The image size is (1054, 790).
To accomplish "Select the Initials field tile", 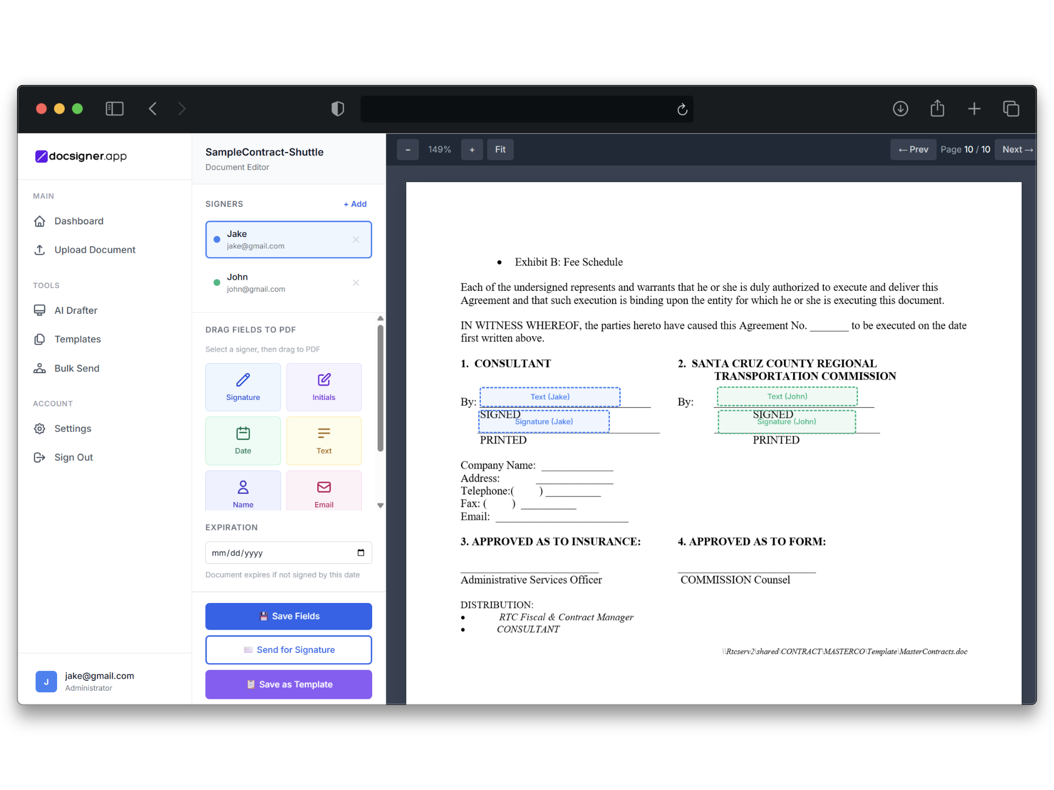I will (x=323, y=387).
